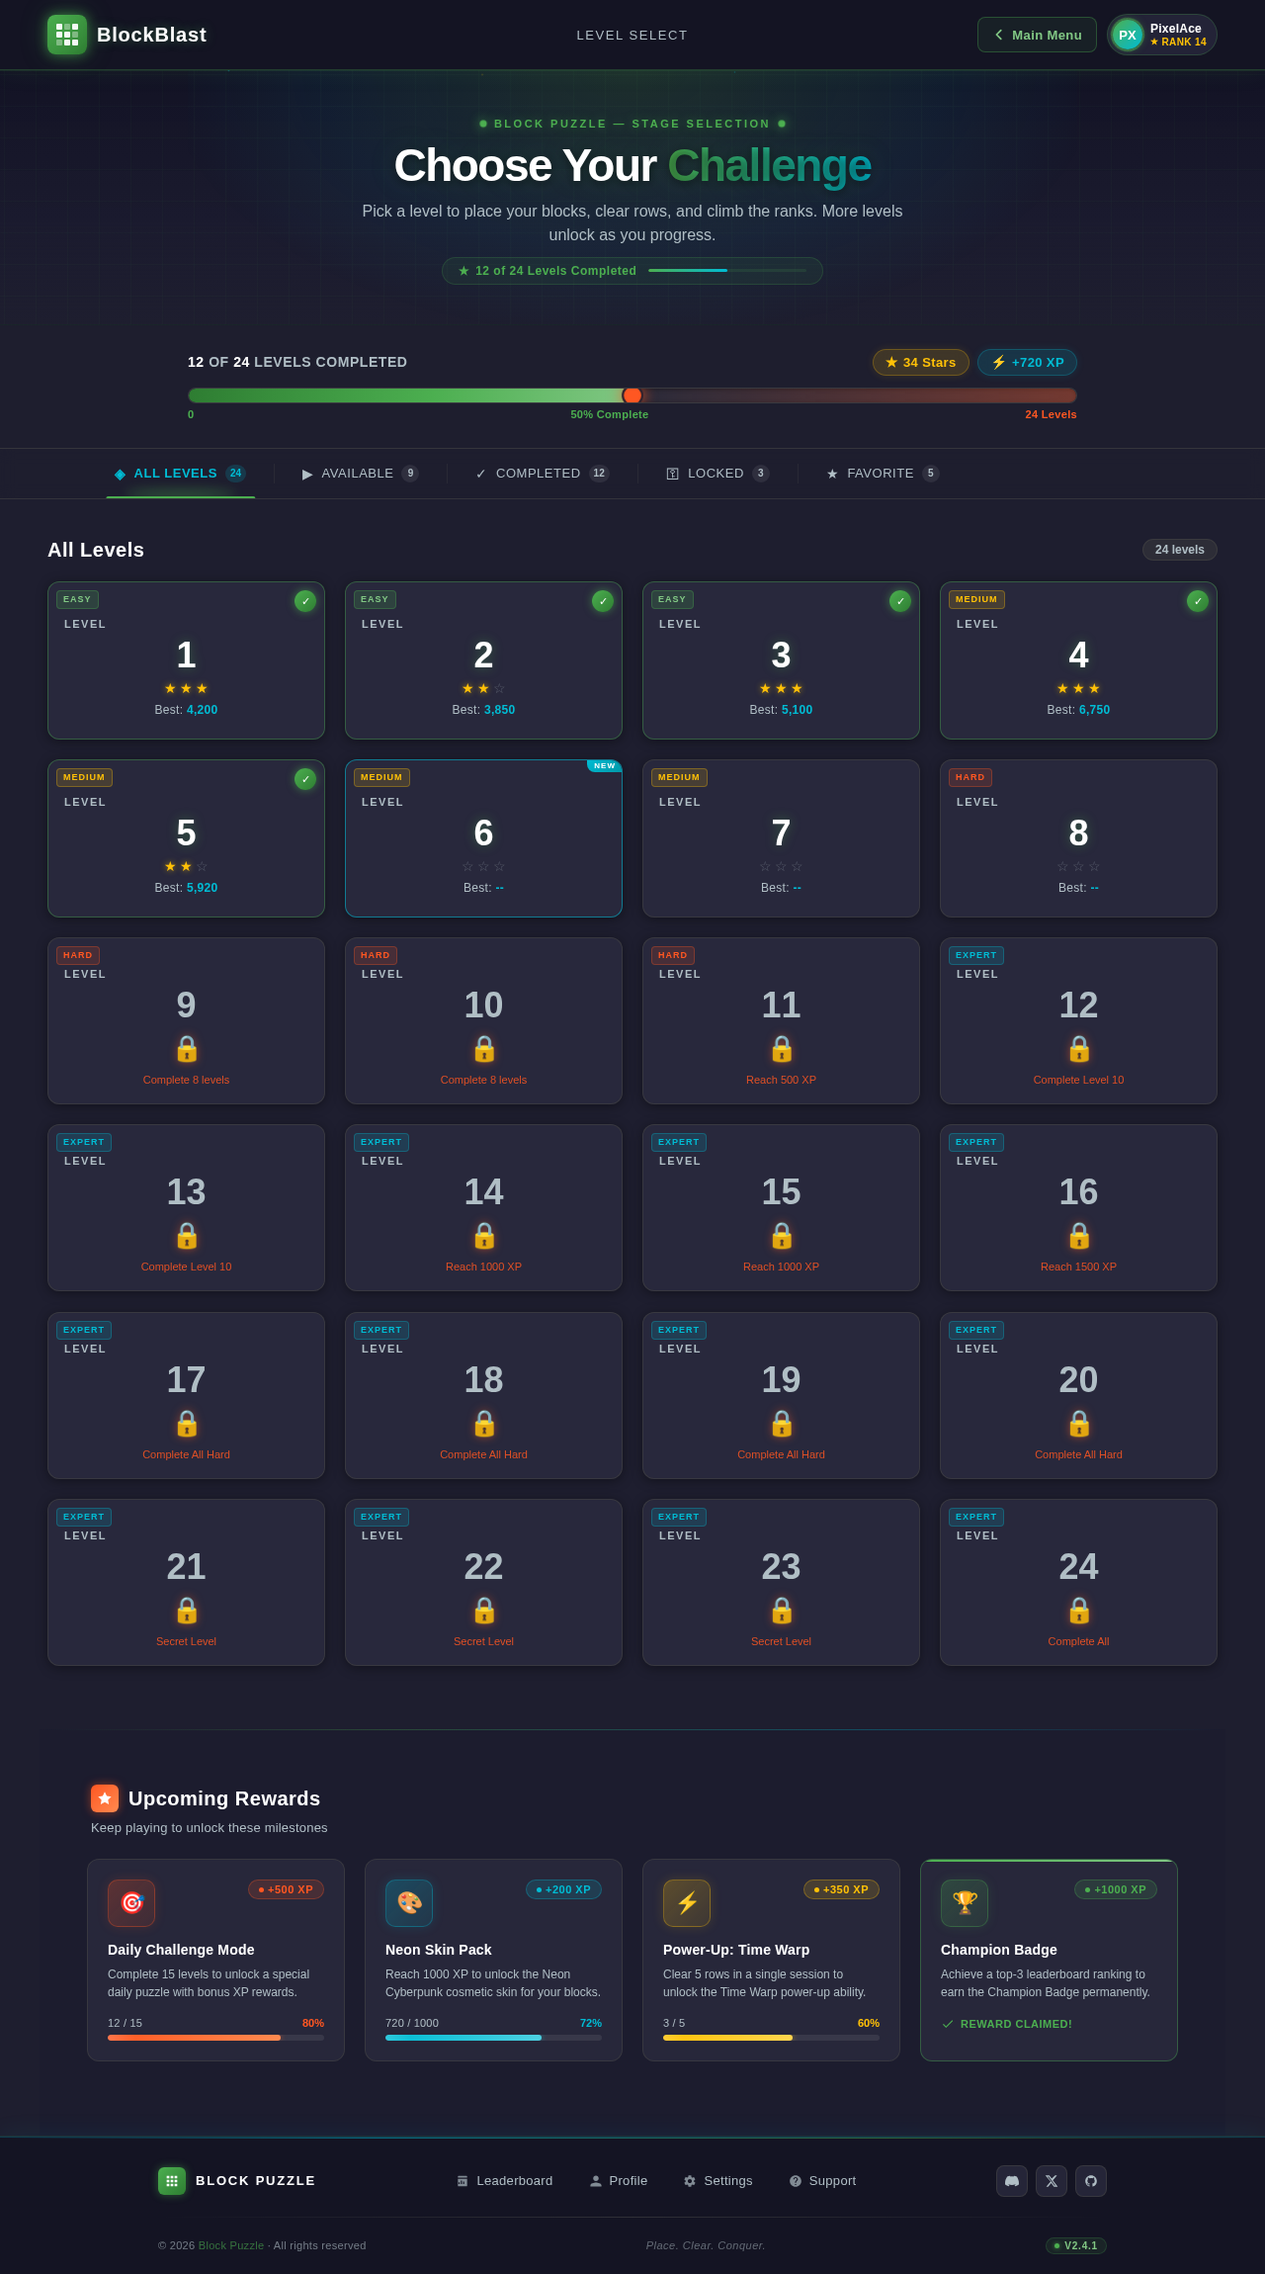Click the BlockBlast grid logo icon

[x=67, y=35]
